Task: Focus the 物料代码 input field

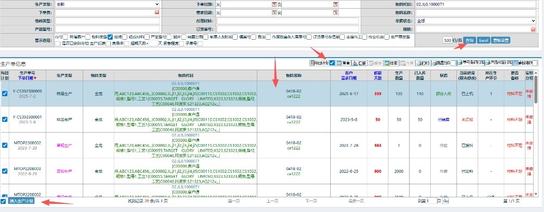Action: coord(475,4)
